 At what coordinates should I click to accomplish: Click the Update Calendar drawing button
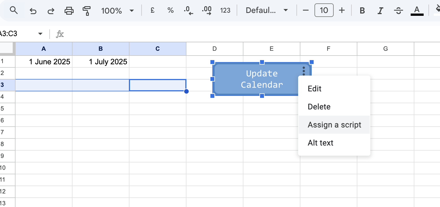pyautogui.click(x=257, y=79)
